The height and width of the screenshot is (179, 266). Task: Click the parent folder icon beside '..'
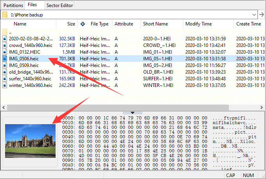[x=5, y=32]
